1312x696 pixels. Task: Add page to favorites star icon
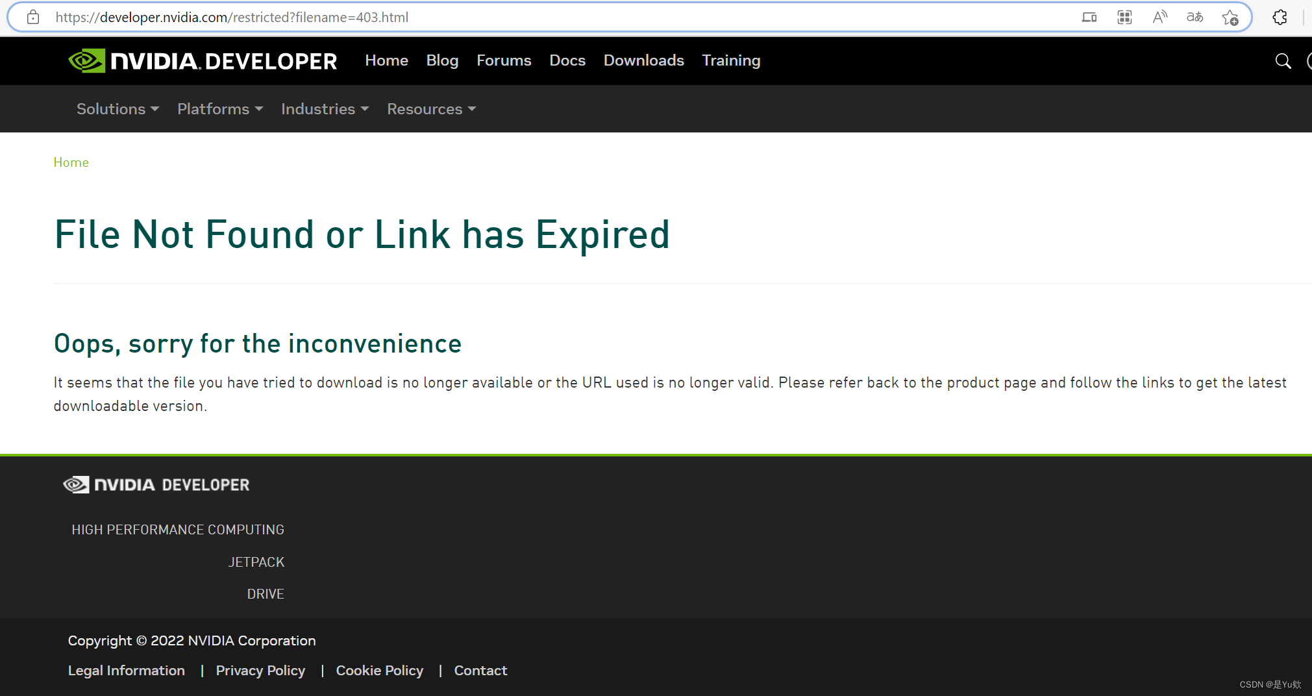click(x=1230, y=18)
